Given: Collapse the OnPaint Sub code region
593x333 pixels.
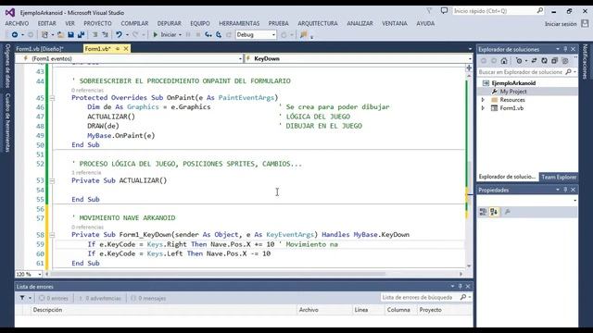Looking at the screenshot, I should click(52, 98).
